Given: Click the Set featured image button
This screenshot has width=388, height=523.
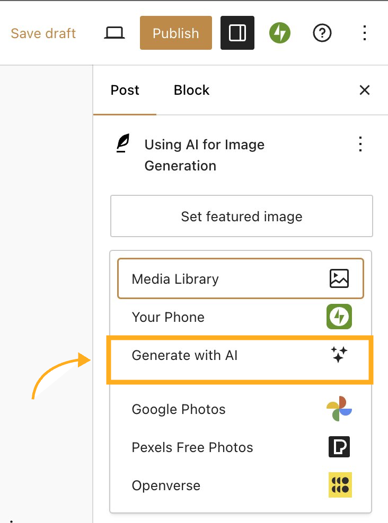Looking at the screenshot, I should (x=242, y=216).
